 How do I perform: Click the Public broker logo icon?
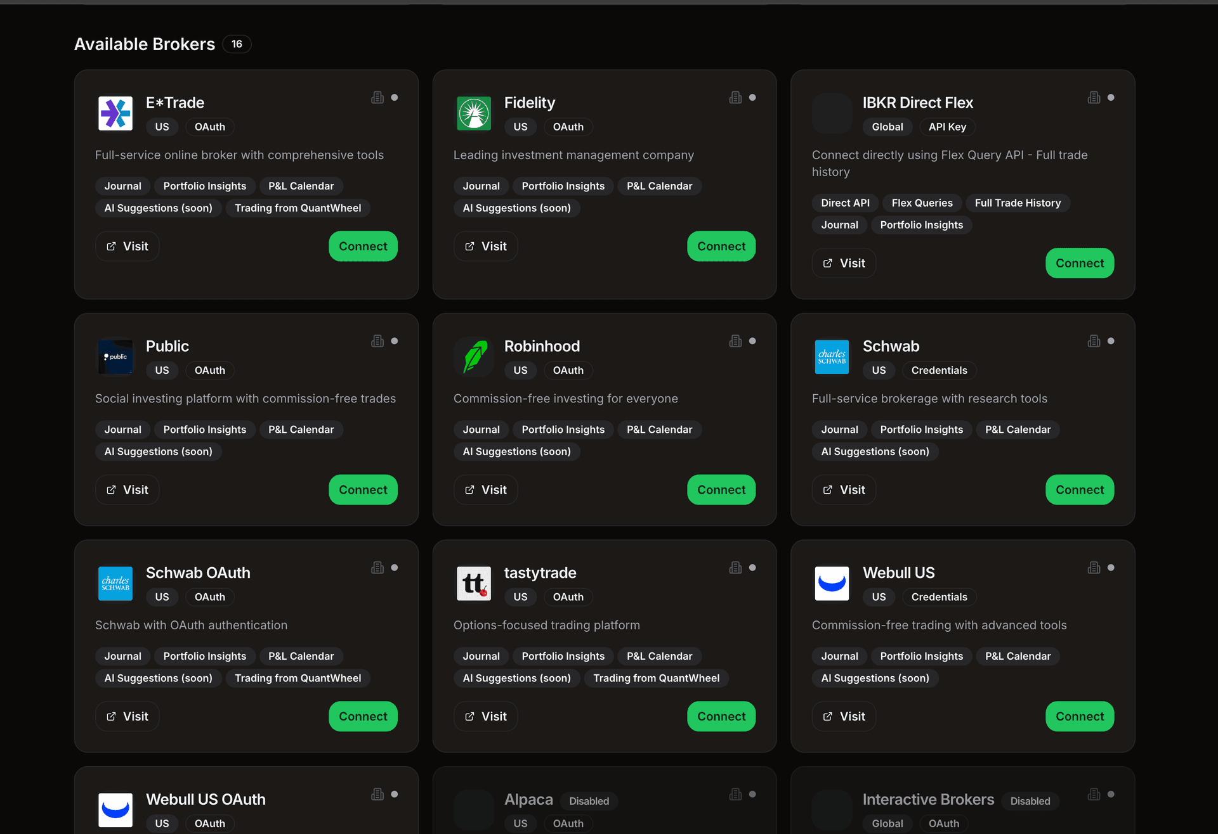point(115,357)
